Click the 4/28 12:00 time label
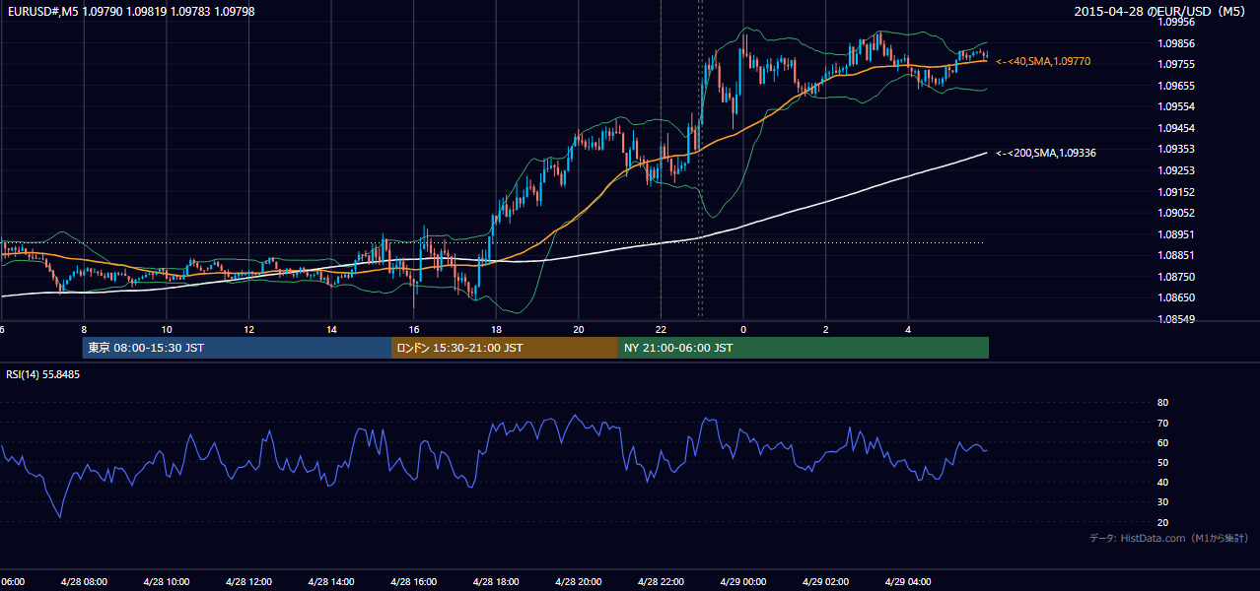Screen dimensions: 1260x591 point(247,581)
